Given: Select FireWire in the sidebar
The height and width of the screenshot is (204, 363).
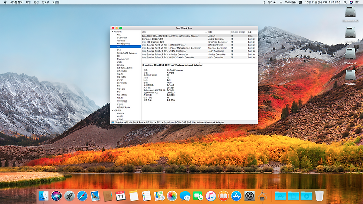Looking at the screenshot, I should [x=121, y=41].
